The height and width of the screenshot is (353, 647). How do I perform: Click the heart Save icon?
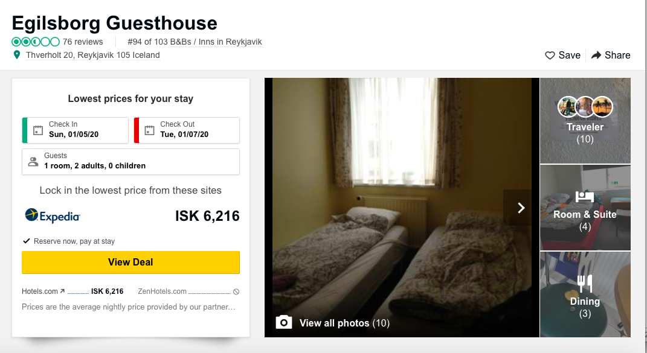pyautogui.click(x=550, y=56)
